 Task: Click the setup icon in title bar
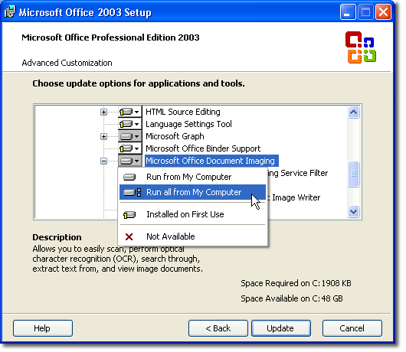[10, 12]
